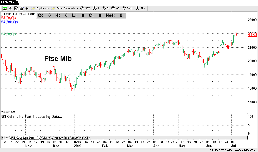The width and height of the screenshot is (258, 152).
Task: Click the properties sheet toolbar icon
Action: coord(21,8)
